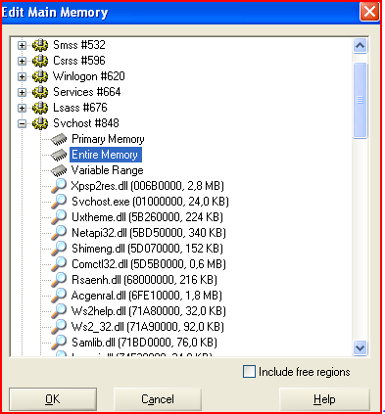This screenshot has height=414, width=385.
Task: Select Winlogon #620 in the tree
Action: pyautogui.click(x=89, y=76)
